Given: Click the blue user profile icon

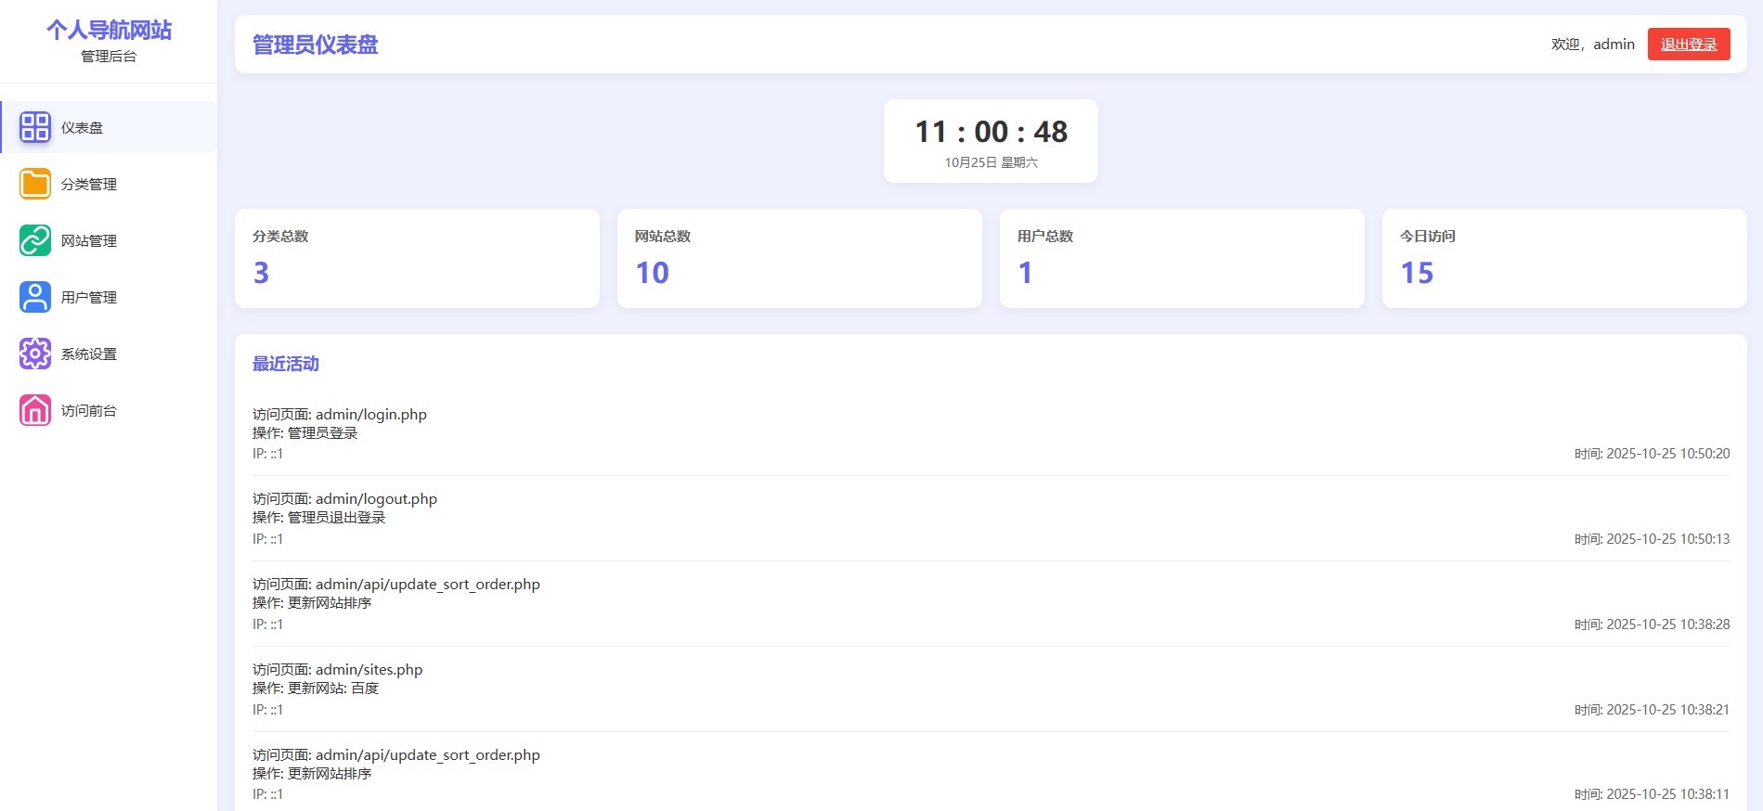Looking at the screenshot, I should click(35, 297).
